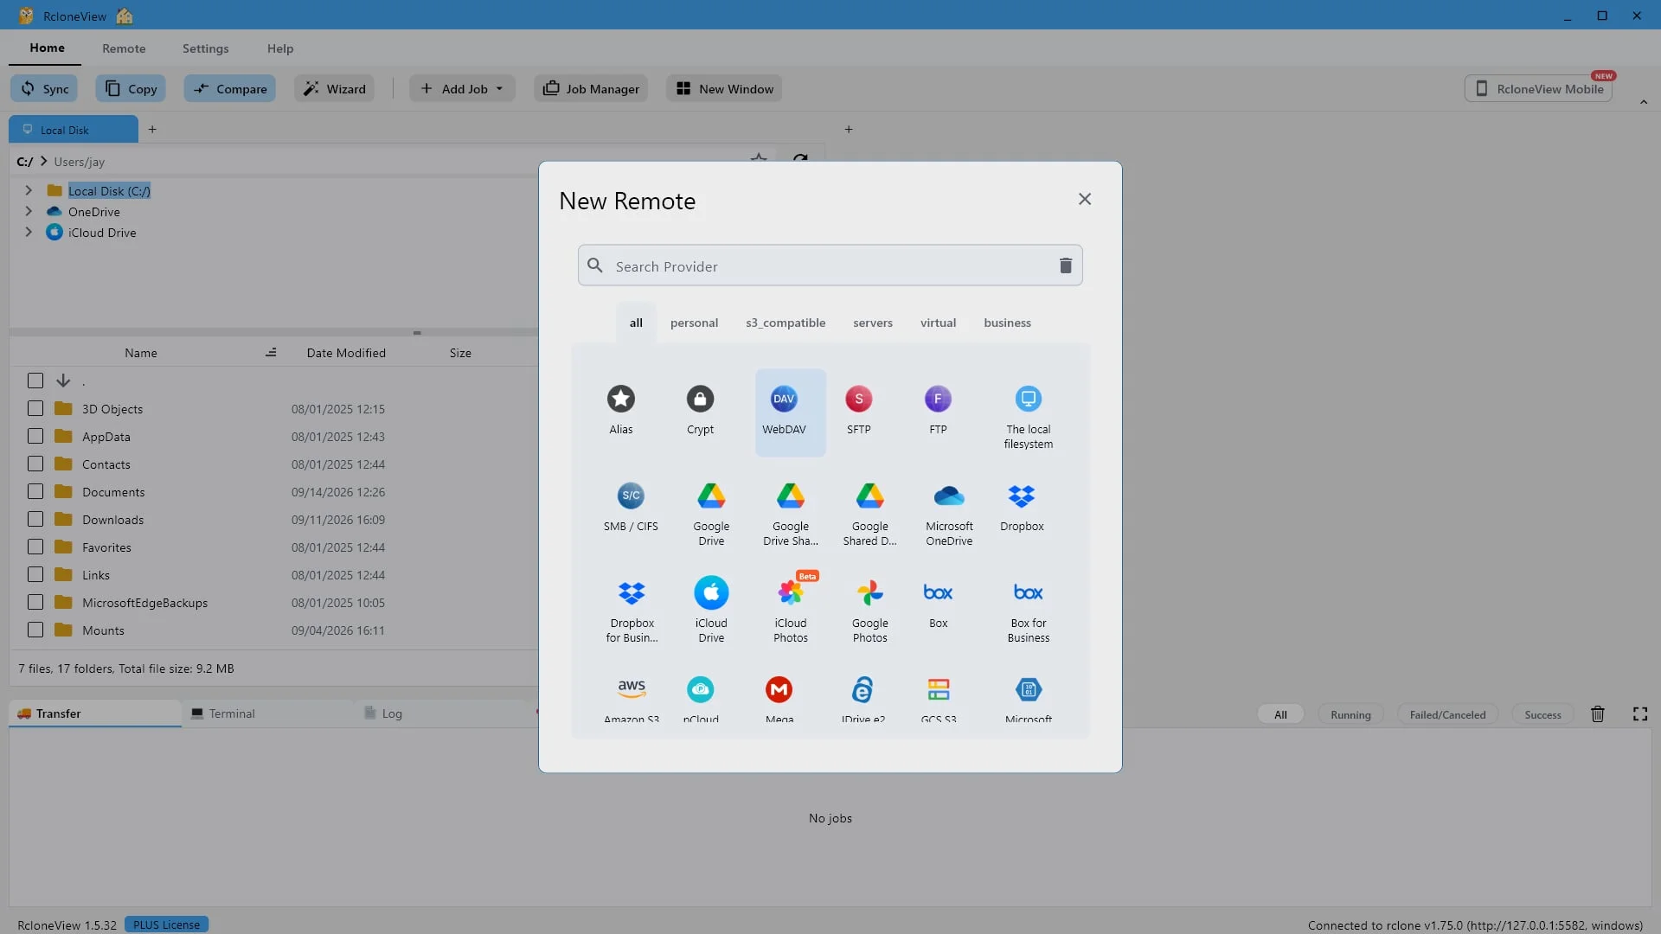Viewport: 1661px width, 934px height.
Task: Pick the Google Photos provider
Action: point(869,611)
